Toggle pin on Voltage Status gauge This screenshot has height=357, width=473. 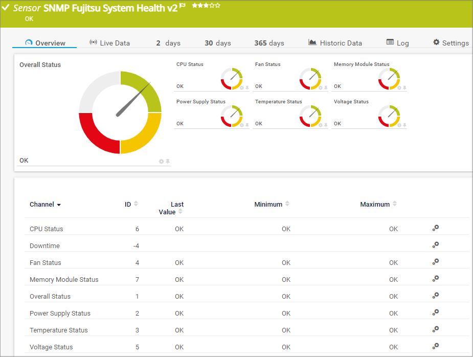pos(404,125)
